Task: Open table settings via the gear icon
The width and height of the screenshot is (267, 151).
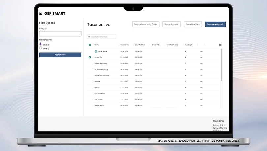Action: tap(220, 45)
